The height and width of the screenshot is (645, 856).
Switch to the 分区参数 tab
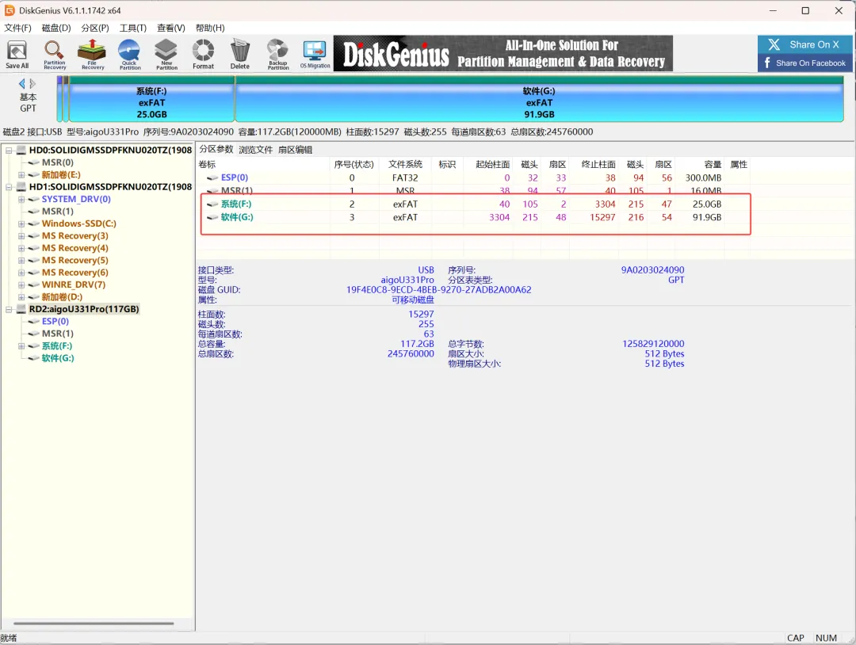(216, 150)
